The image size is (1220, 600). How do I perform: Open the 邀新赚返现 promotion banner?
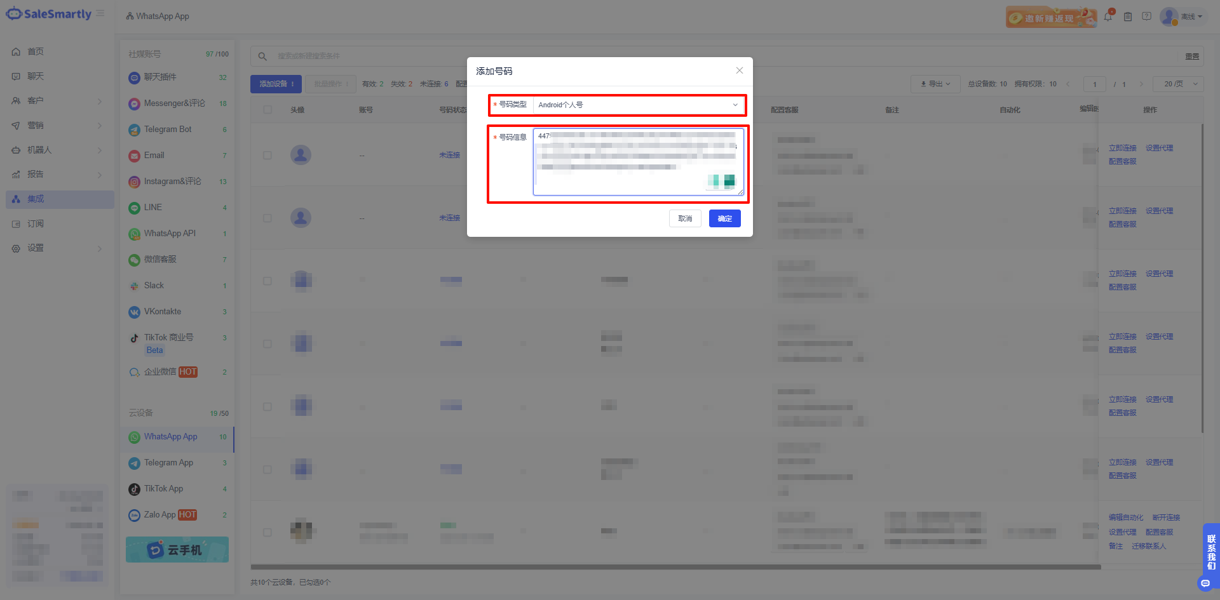1051,17
